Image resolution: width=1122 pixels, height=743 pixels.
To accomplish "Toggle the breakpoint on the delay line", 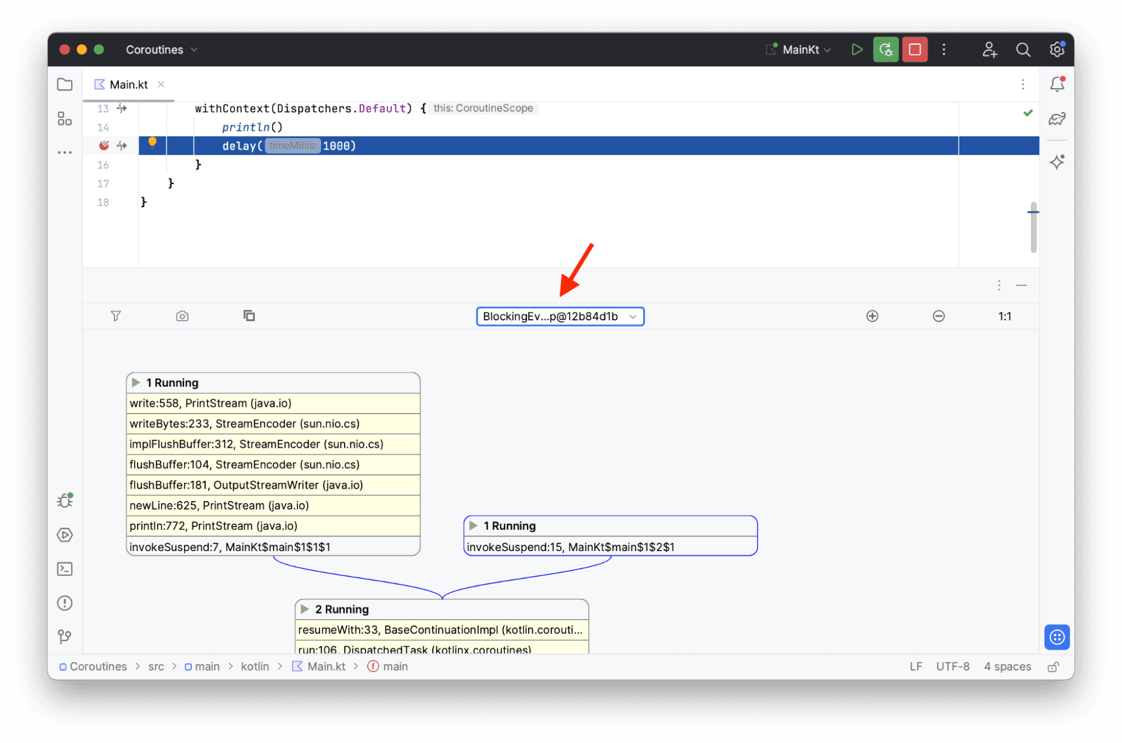I will [104, 145].
